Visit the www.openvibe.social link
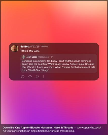 [89, 128]
